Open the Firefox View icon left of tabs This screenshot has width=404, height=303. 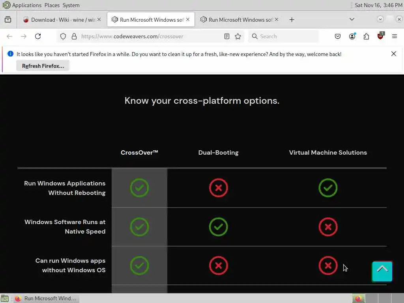8,20
